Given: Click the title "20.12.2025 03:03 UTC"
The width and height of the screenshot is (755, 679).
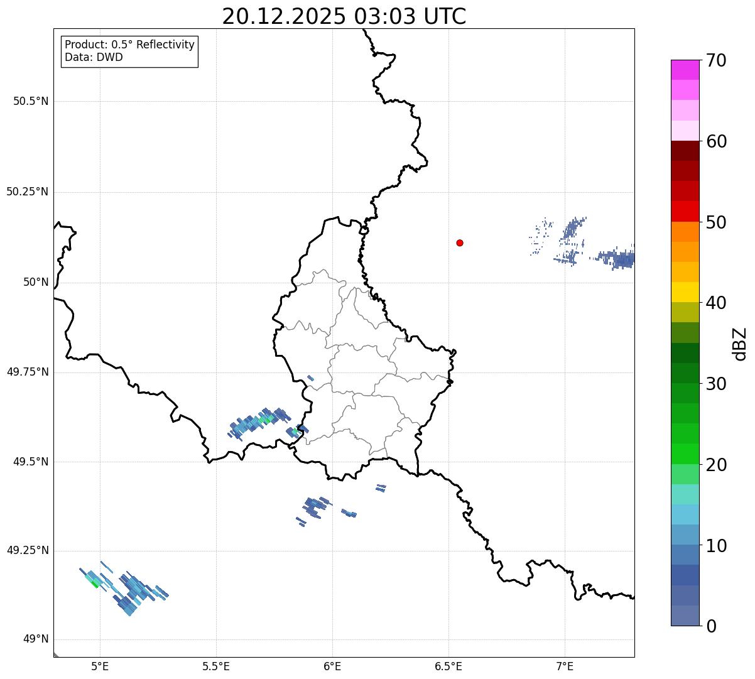Looking at the screenshot, I should tap(344, 16).
